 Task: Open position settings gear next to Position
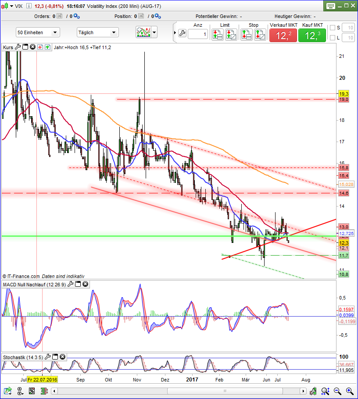click(158, 16)
